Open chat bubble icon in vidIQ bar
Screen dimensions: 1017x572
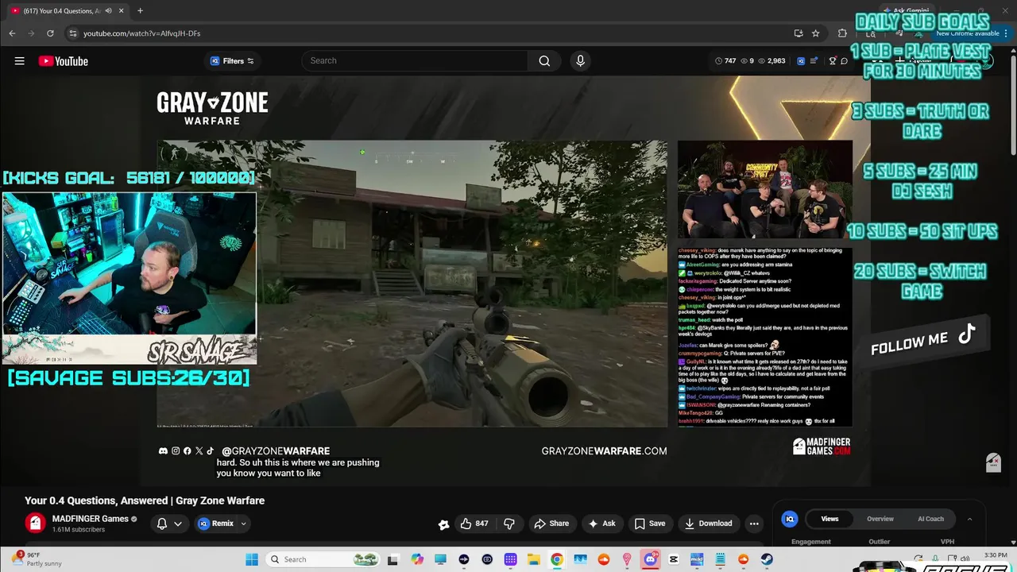(844, 61)
